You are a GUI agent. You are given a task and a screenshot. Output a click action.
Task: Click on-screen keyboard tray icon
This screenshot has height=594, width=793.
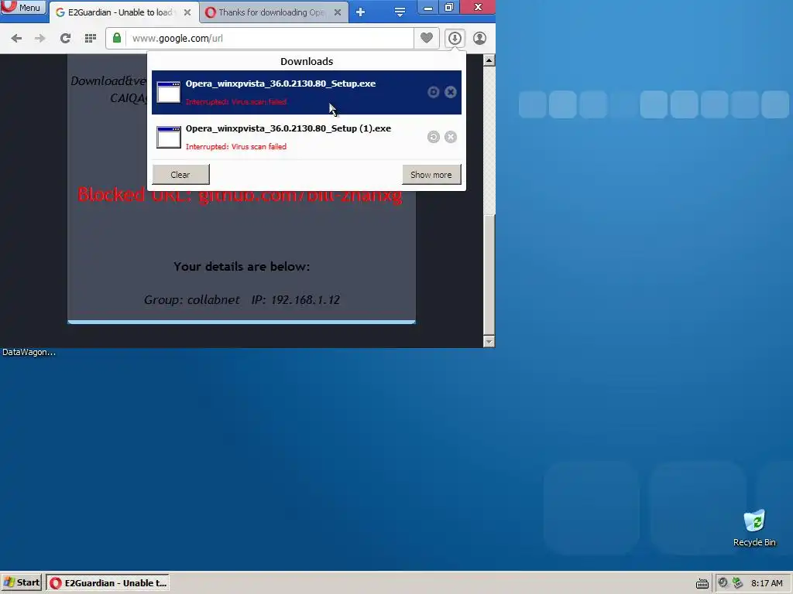[x=702, y=583]
